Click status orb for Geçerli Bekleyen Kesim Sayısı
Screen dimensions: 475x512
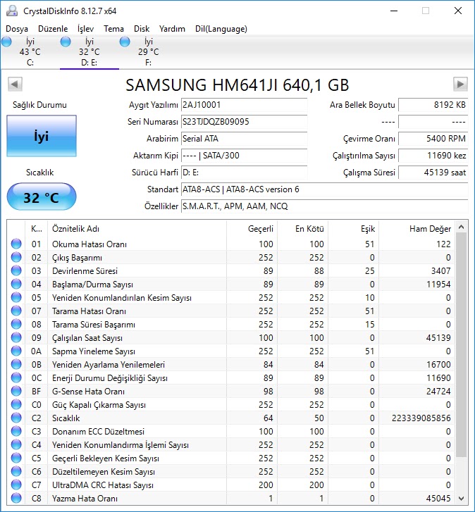[16, 458]
